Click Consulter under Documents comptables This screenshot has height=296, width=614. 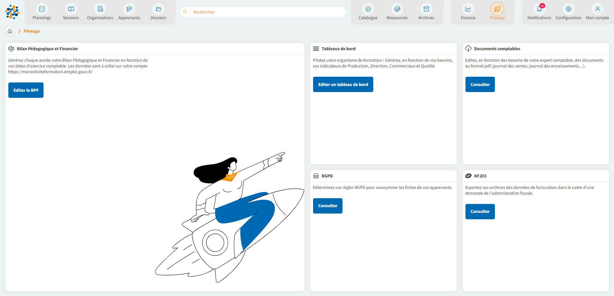[x=480, y=84]
